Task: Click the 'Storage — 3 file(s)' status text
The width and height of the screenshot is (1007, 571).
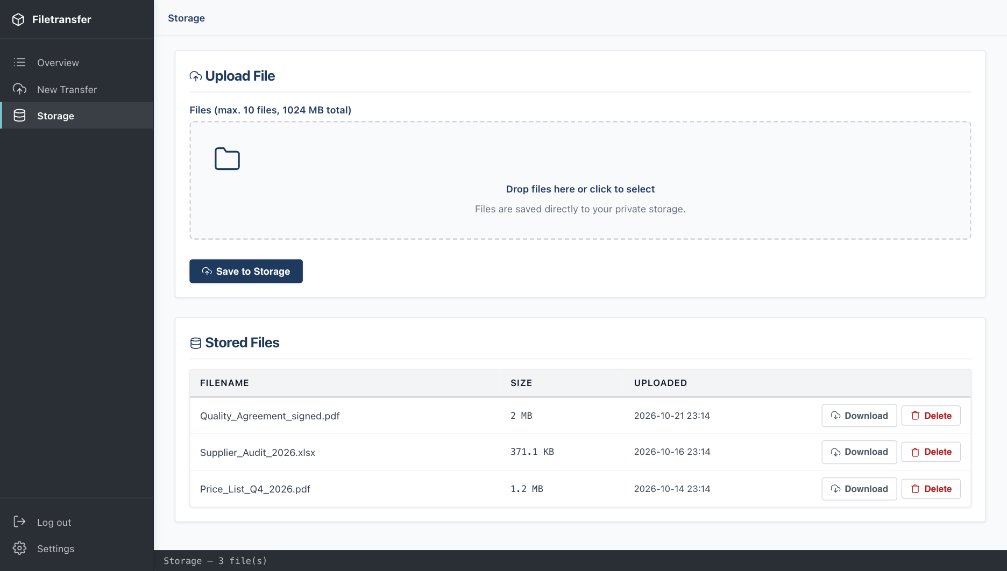Action: 215,561
